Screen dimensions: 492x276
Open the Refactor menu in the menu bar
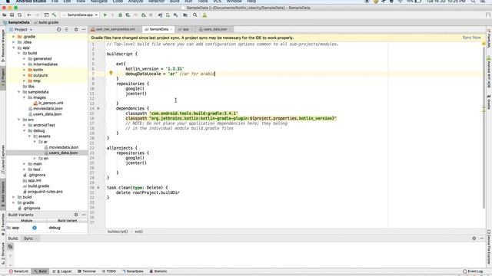click(x=156, y=2)
